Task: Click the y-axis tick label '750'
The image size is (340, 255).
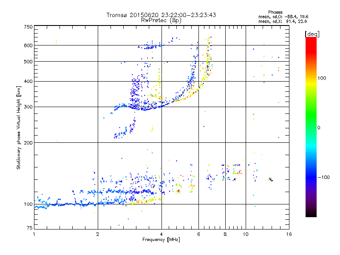Action: pyautogui.click(x=28, y=27)
